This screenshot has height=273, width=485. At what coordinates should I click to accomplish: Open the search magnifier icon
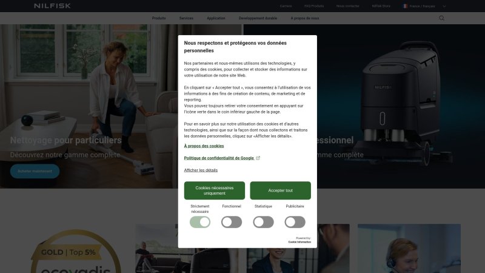pos(441,18)
